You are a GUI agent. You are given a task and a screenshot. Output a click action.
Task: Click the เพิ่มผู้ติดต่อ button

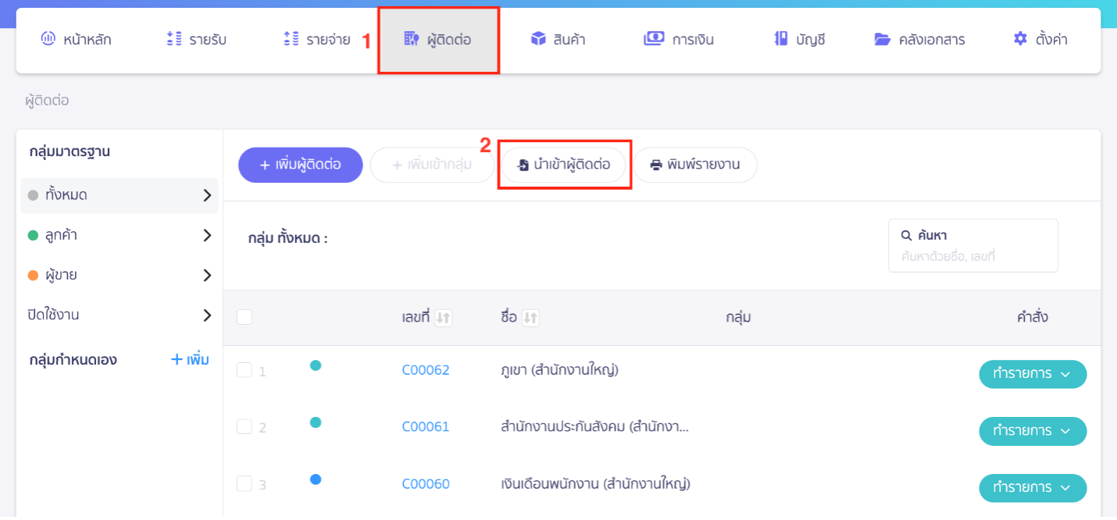tap(300, 165)
